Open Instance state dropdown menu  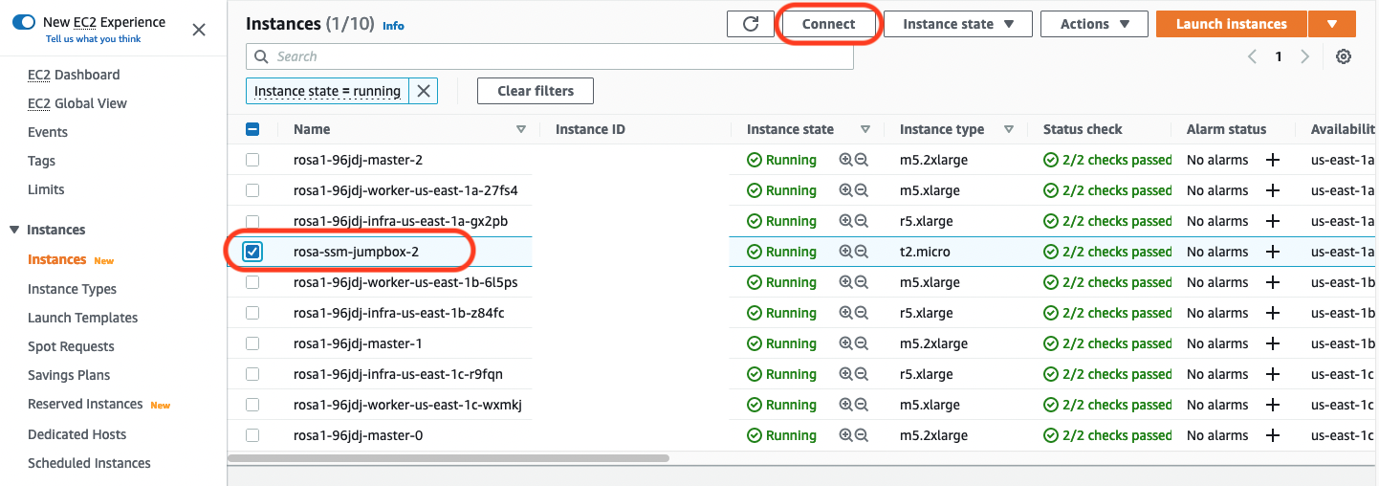click(957, 24)
